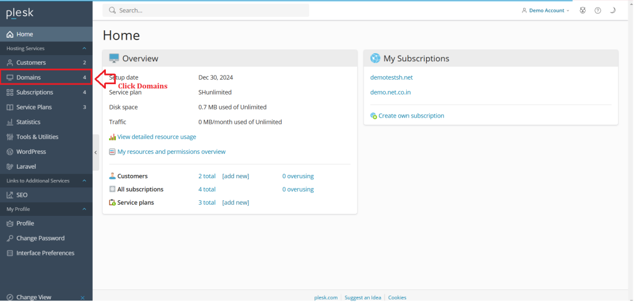634x303 pixels.
Task: Click the Interface Preferences icon
Action: pyautogui.click(x=10, y=254)
